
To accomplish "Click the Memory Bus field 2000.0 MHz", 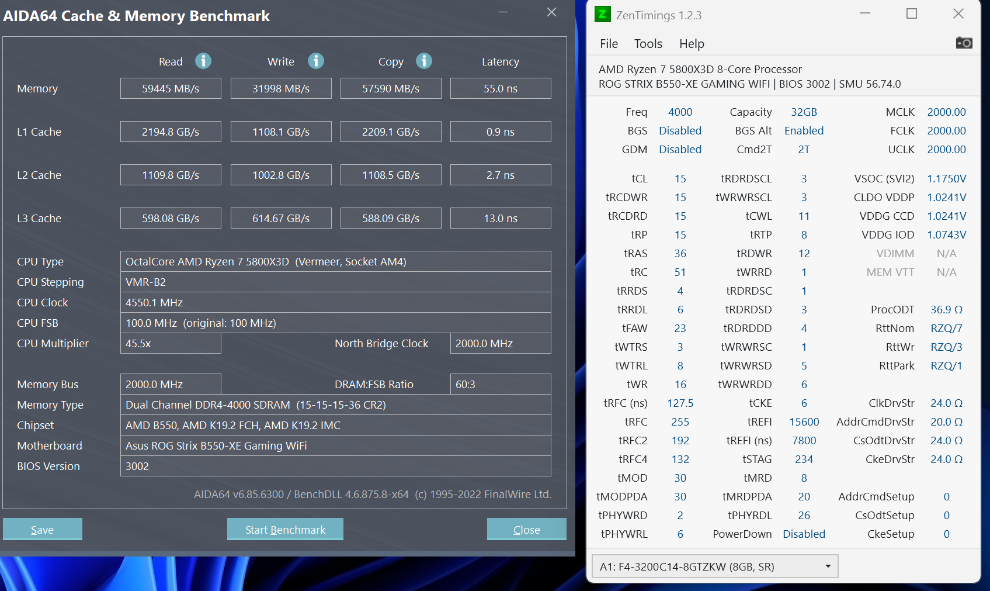I will pos(171,384).
